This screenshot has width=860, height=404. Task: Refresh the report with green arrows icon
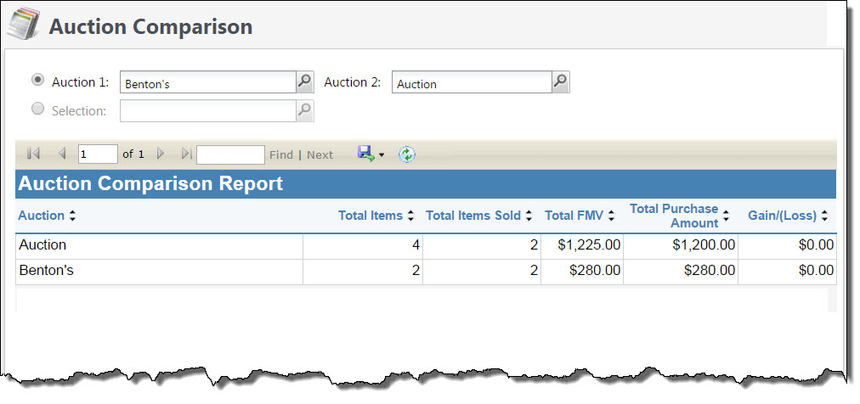coord(407,154)
